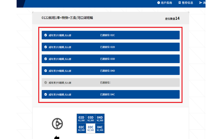Deselect seat 02C on seat map
This screenshot has width=222, height=139.
[x=81, y=128]
